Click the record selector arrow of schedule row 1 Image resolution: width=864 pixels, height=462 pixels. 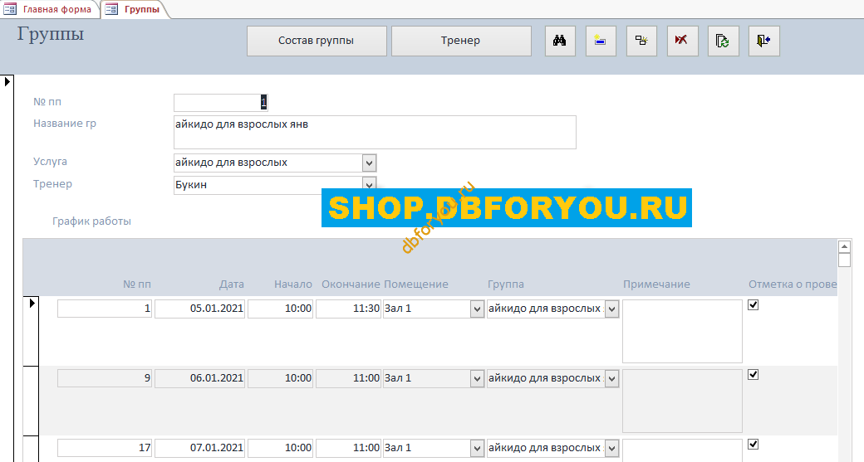[32, 303]
